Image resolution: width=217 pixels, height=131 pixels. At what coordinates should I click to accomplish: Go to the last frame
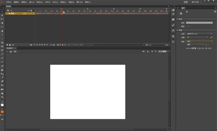(x=47, y=45)
